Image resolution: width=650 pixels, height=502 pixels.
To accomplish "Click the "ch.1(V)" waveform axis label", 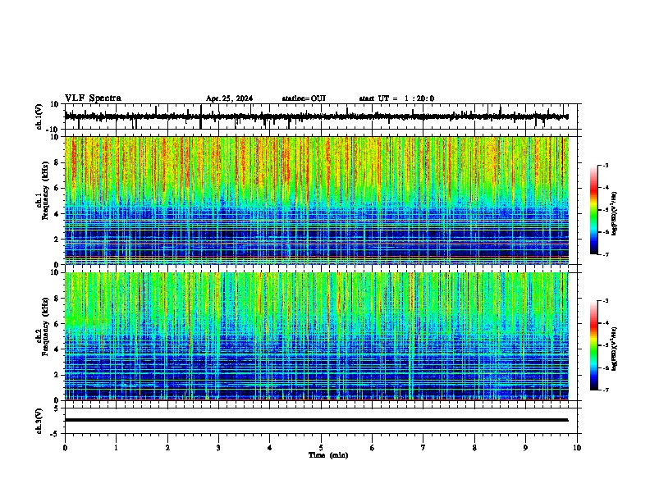I will [x=39, y=116].
